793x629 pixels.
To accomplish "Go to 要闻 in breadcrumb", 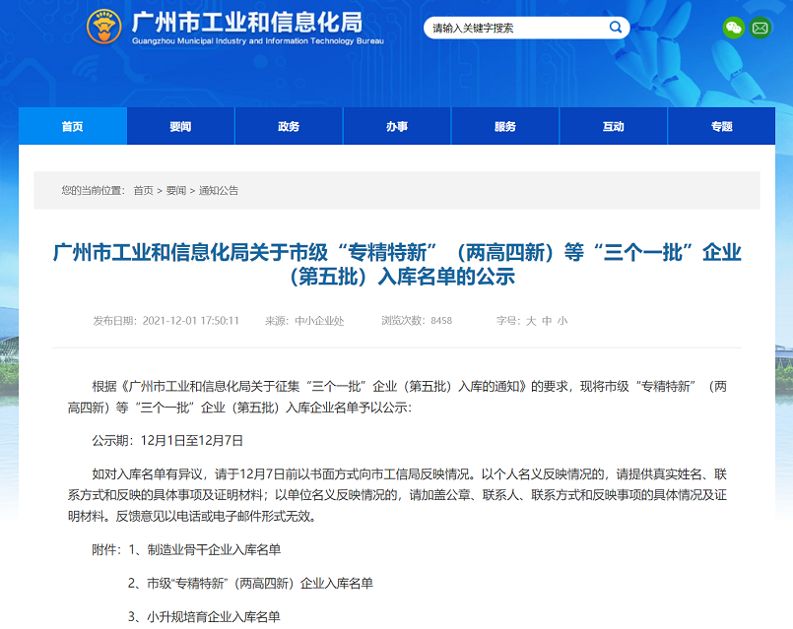I will coord(176,190).
